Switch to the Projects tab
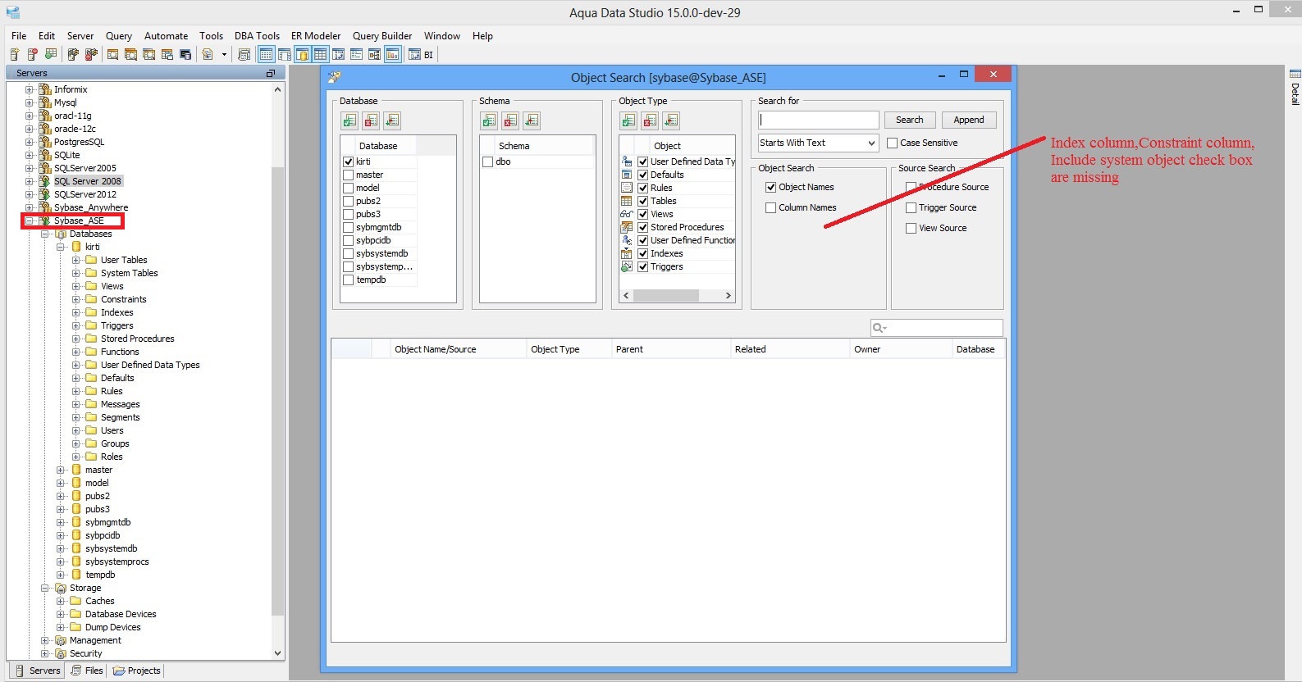Screen dimensions: 1302x682 click(136, 671)
